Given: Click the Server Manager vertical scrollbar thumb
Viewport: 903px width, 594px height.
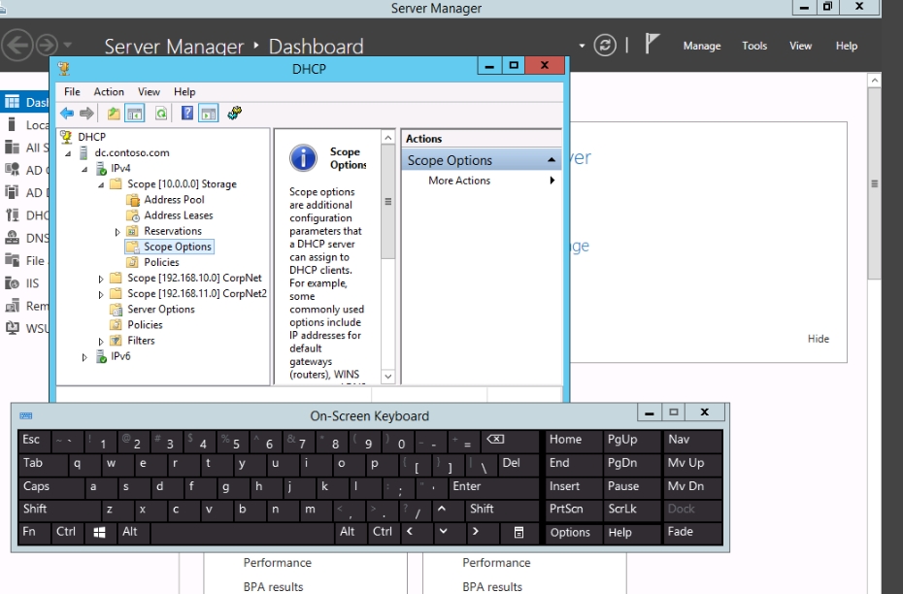Looking at the screenshot, I should [874, 183].
